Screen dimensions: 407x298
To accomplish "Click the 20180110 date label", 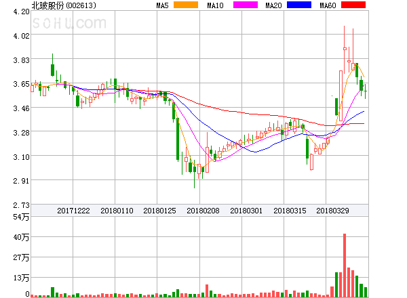I will 117,211.
